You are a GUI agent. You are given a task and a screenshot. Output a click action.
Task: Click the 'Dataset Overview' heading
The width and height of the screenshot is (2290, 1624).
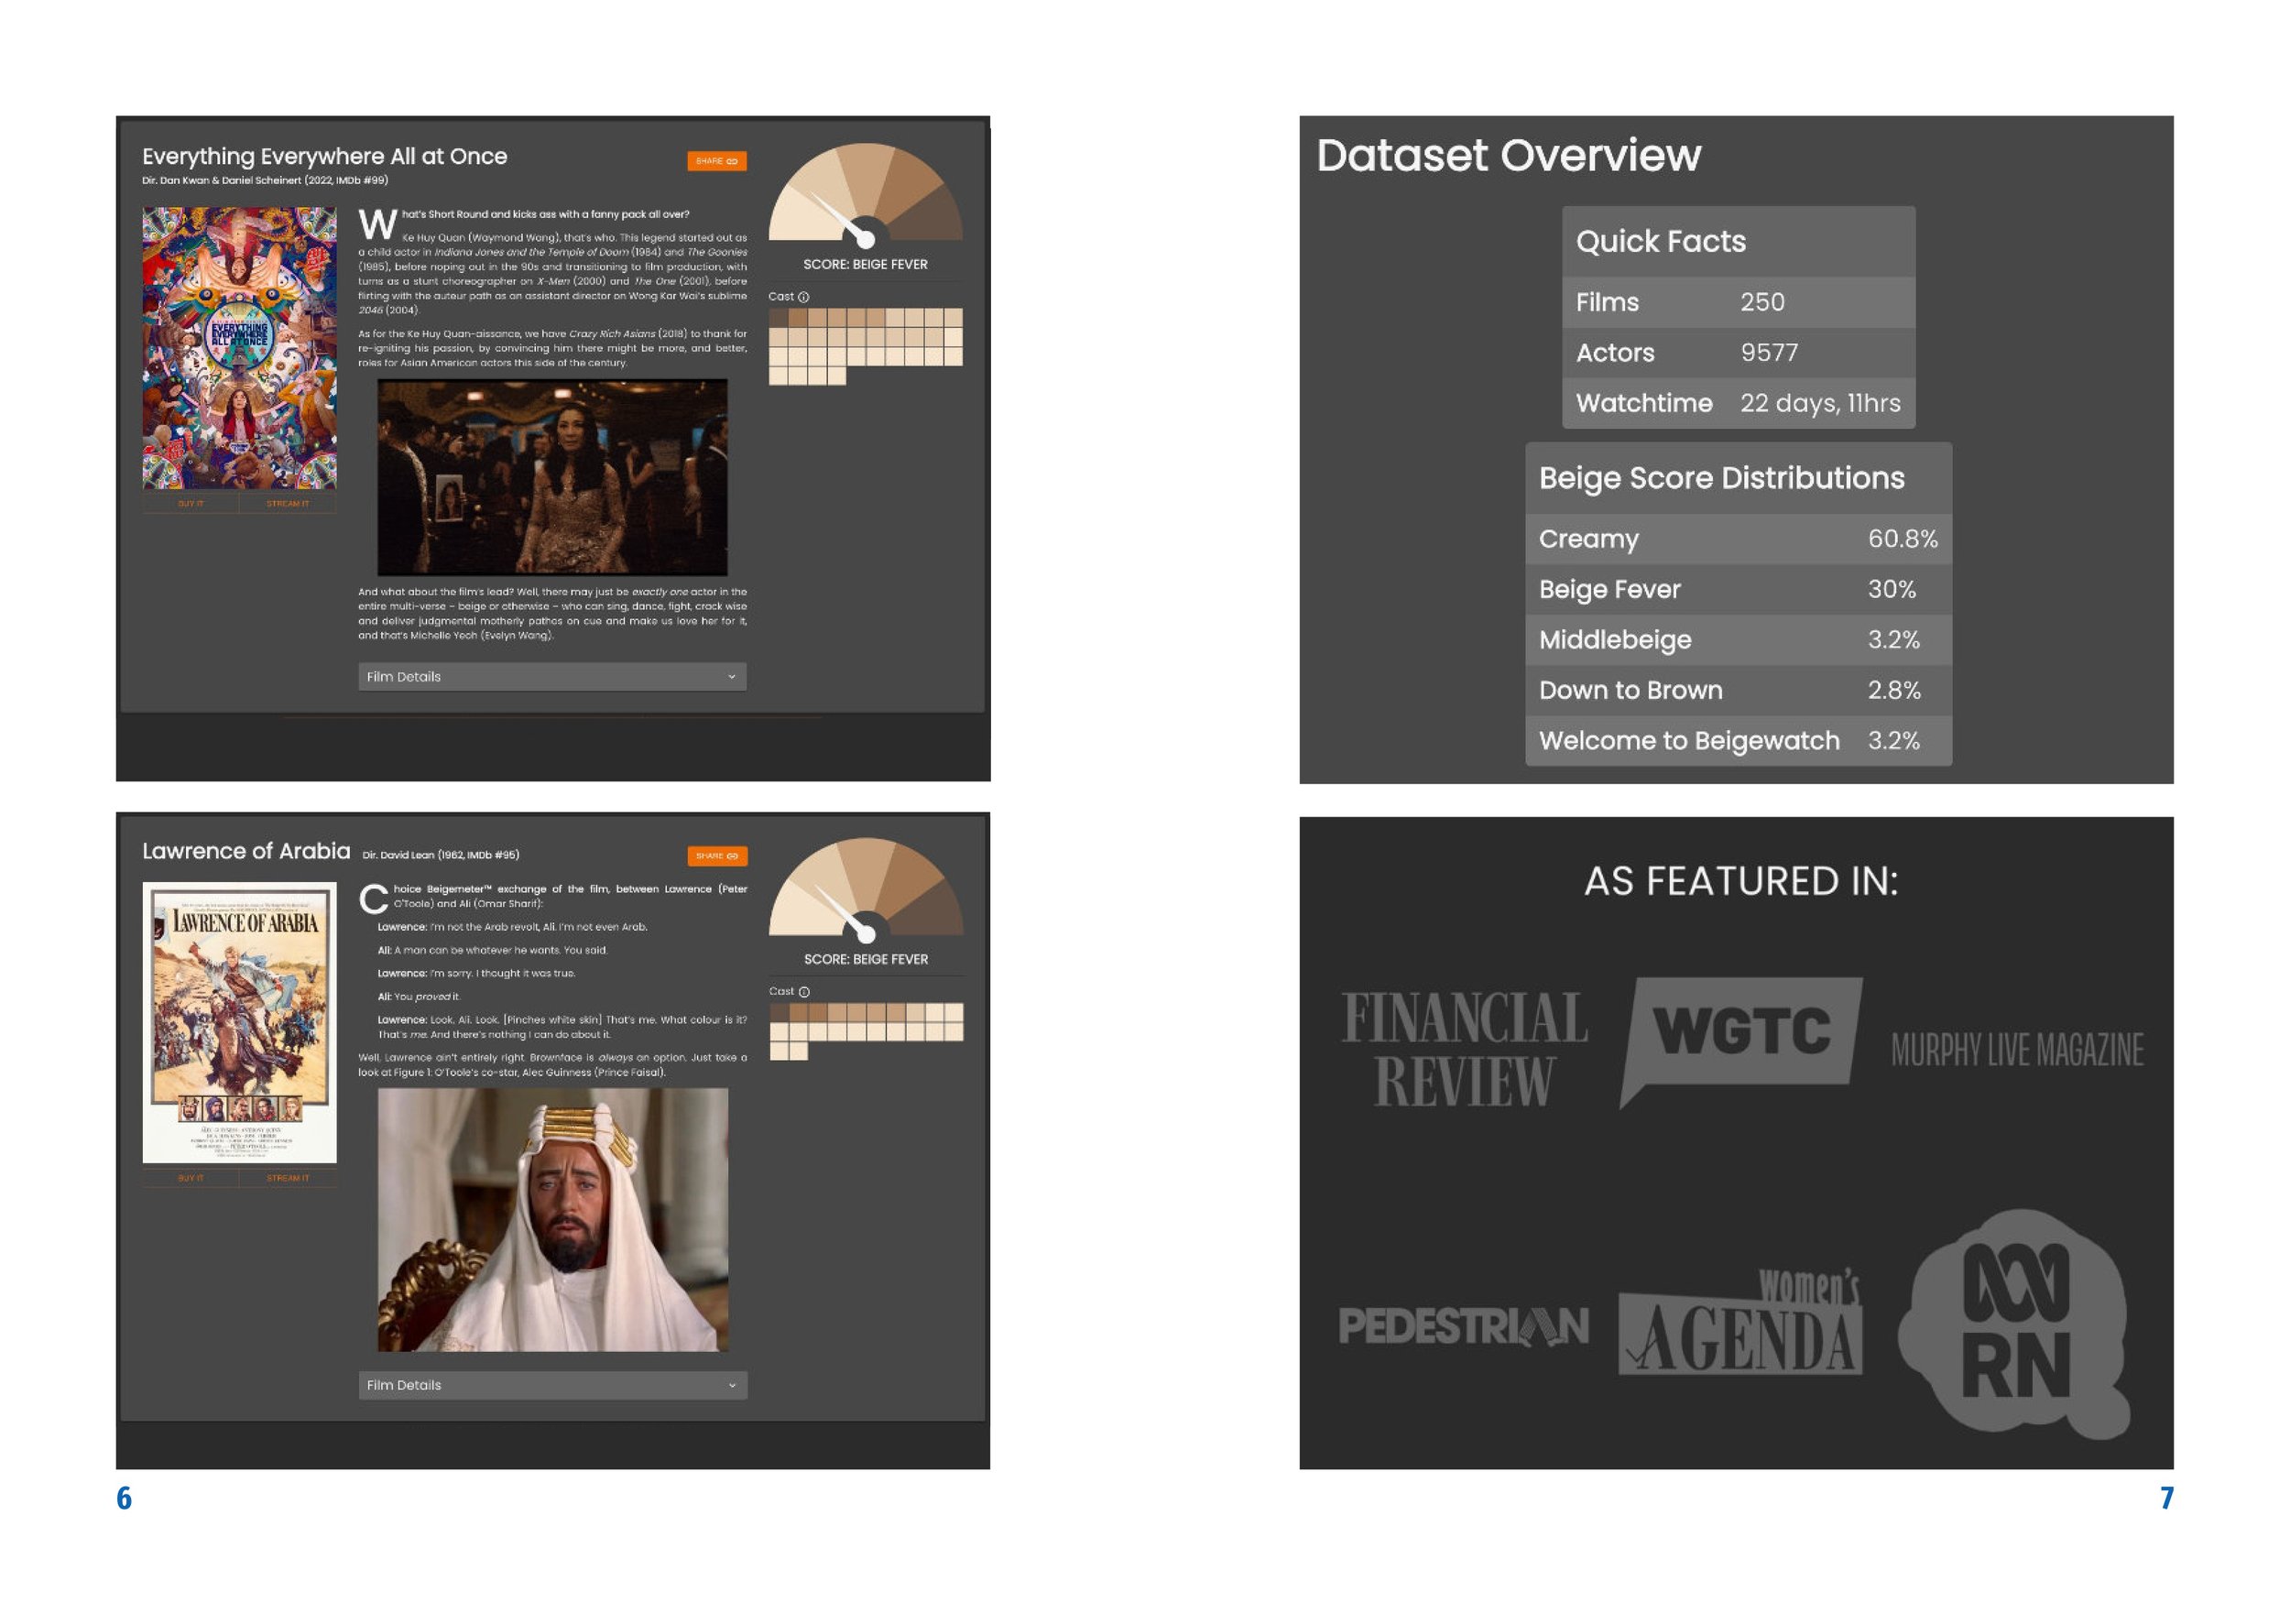1508,155
